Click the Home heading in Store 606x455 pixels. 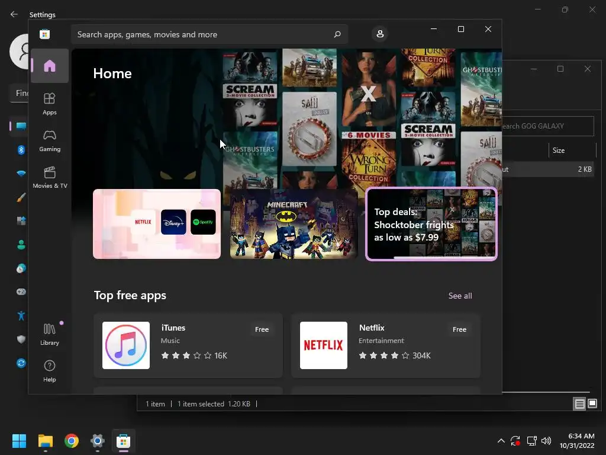112,73
